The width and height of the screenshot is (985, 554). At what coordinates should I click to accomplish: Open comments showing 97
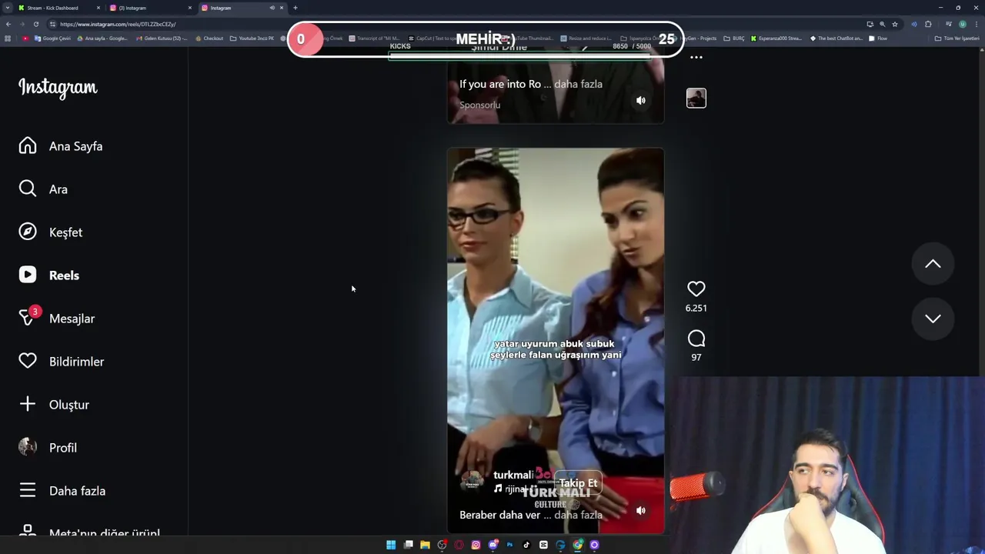(x=696, y=339)
